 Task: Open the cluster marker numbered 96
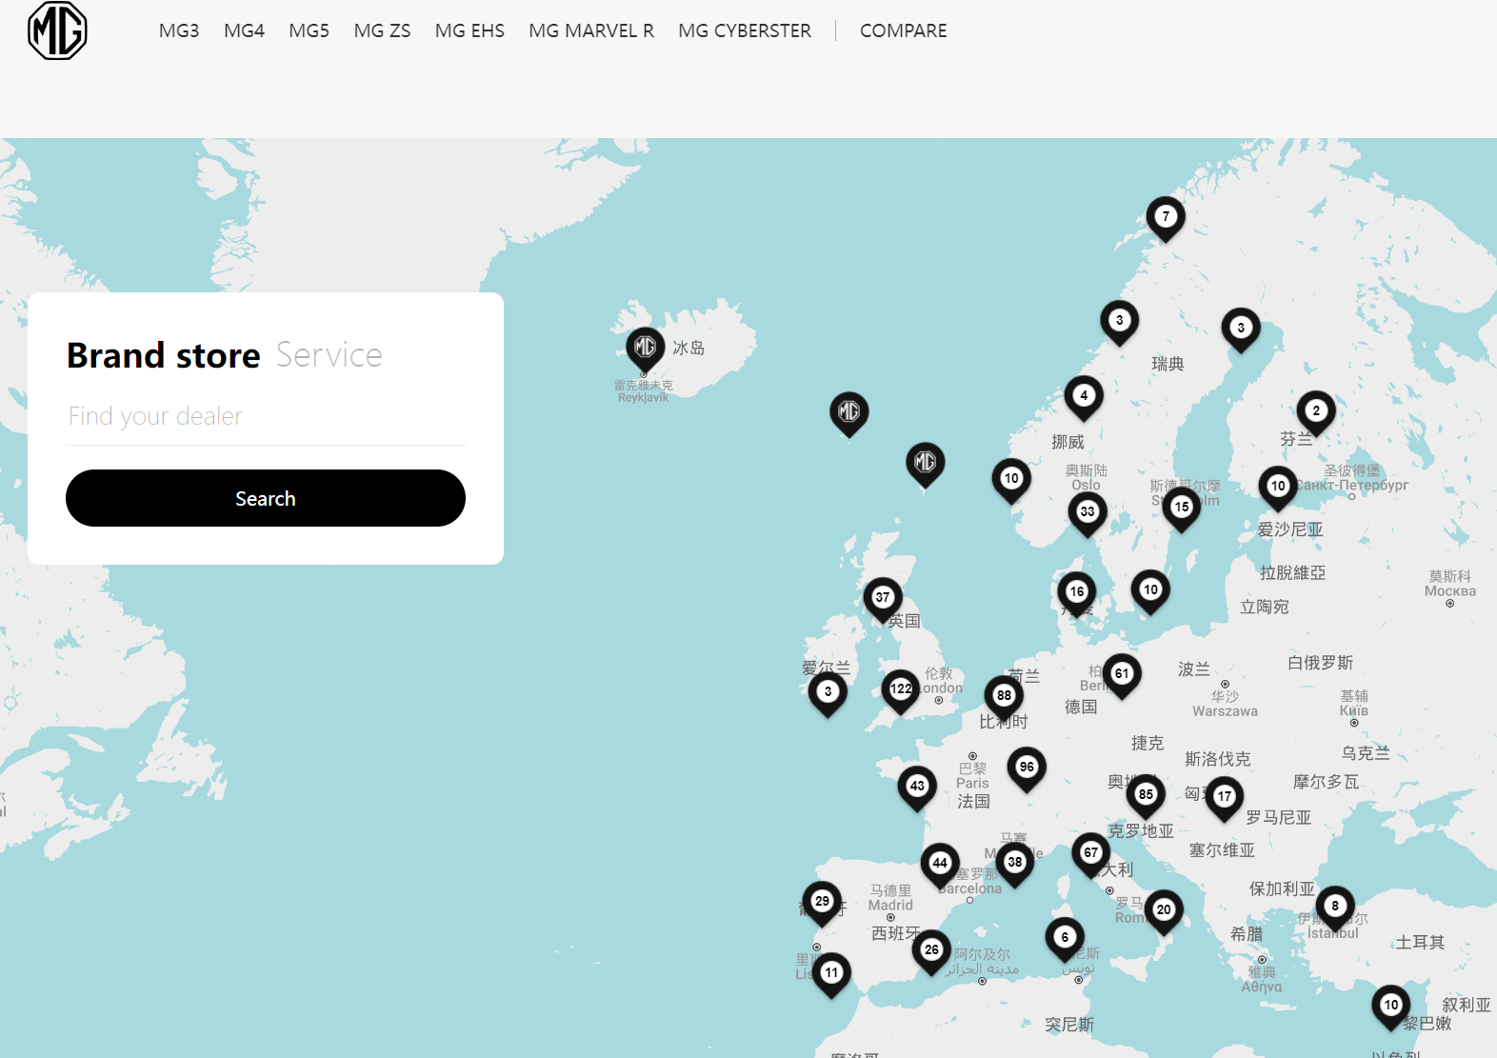[x=1027, y=768]
